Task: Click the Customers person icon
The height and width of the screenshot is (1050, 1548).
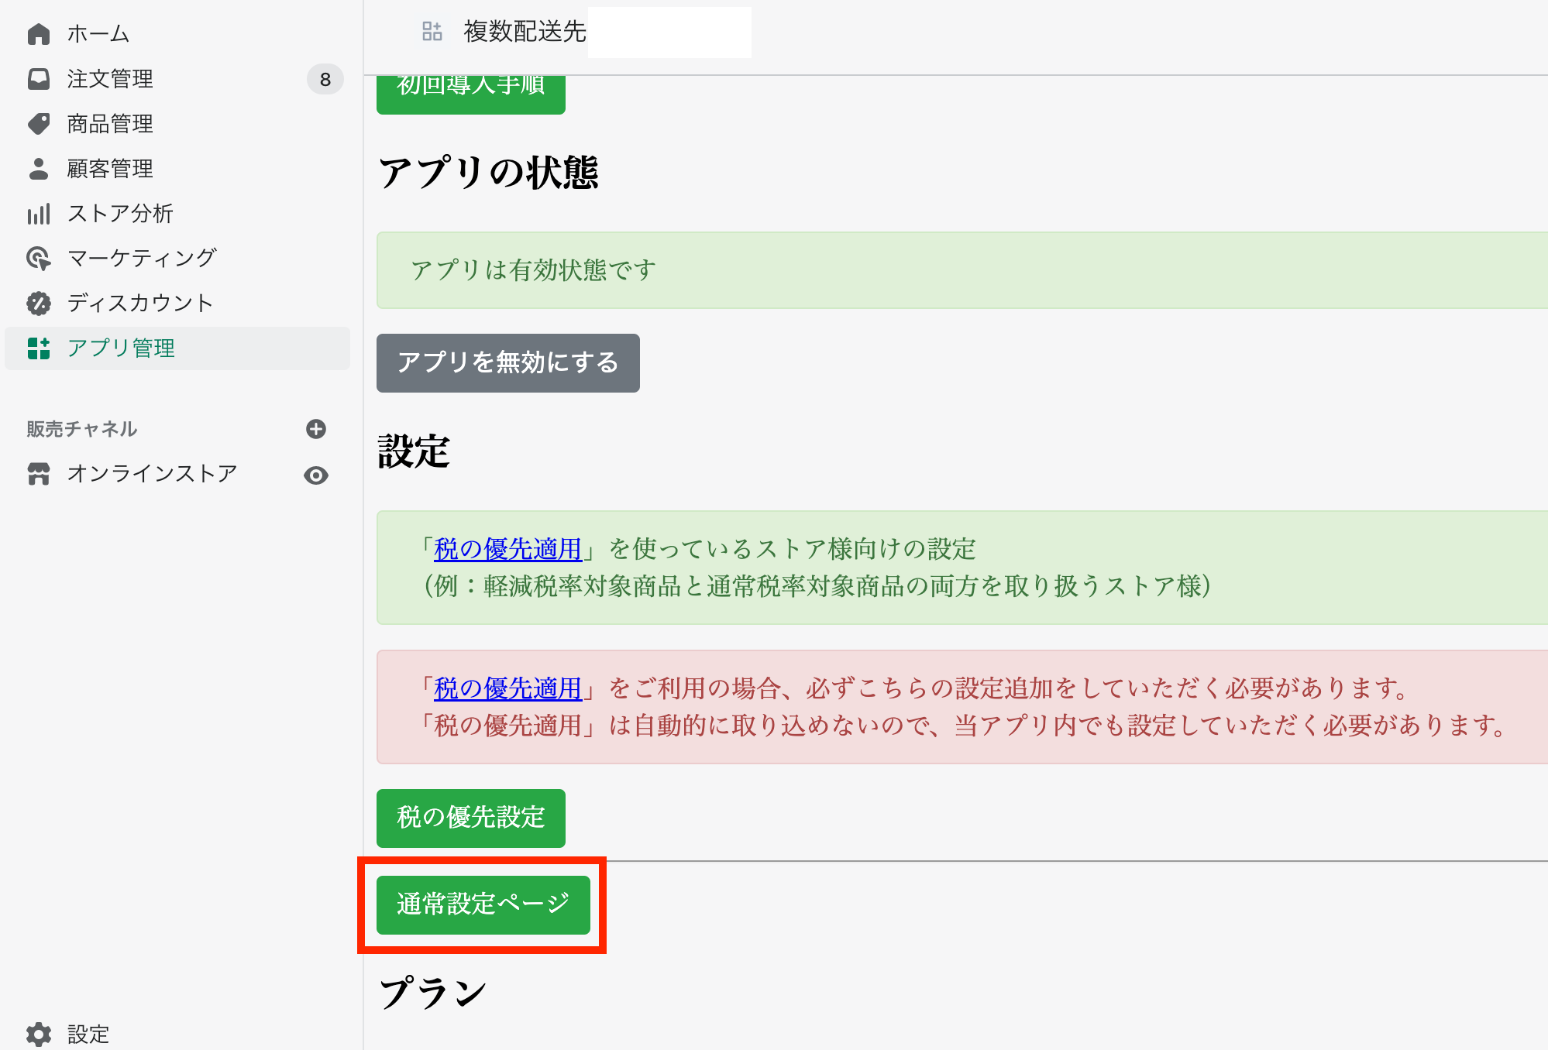Action: [38, 169]
